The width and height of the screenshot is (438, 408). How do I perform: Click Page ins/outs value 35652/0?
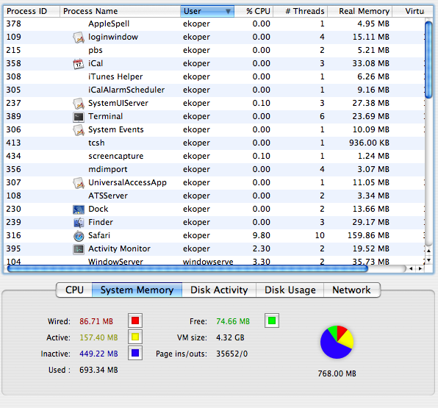[x=231, y=354]
